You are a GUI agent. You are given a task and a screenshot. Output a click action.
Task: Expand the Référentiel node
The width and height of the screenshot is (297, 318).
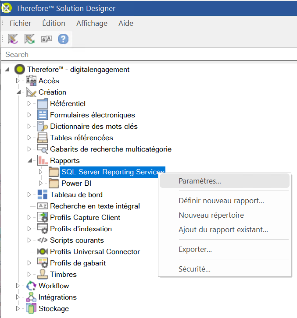pyautogui.click(x=29, y=103)
